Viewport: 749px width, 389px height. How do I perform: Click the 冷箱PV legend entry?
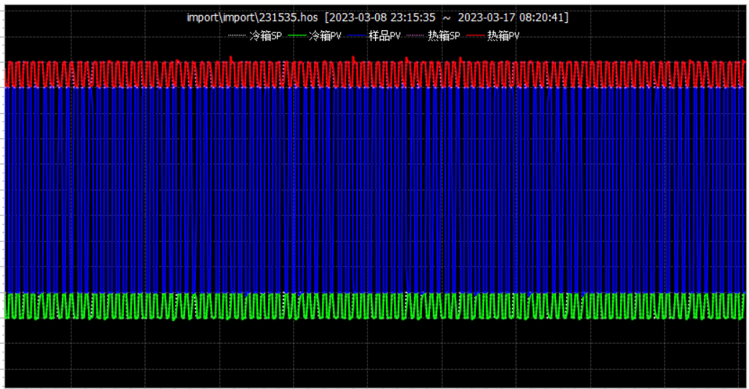[315, 36]
